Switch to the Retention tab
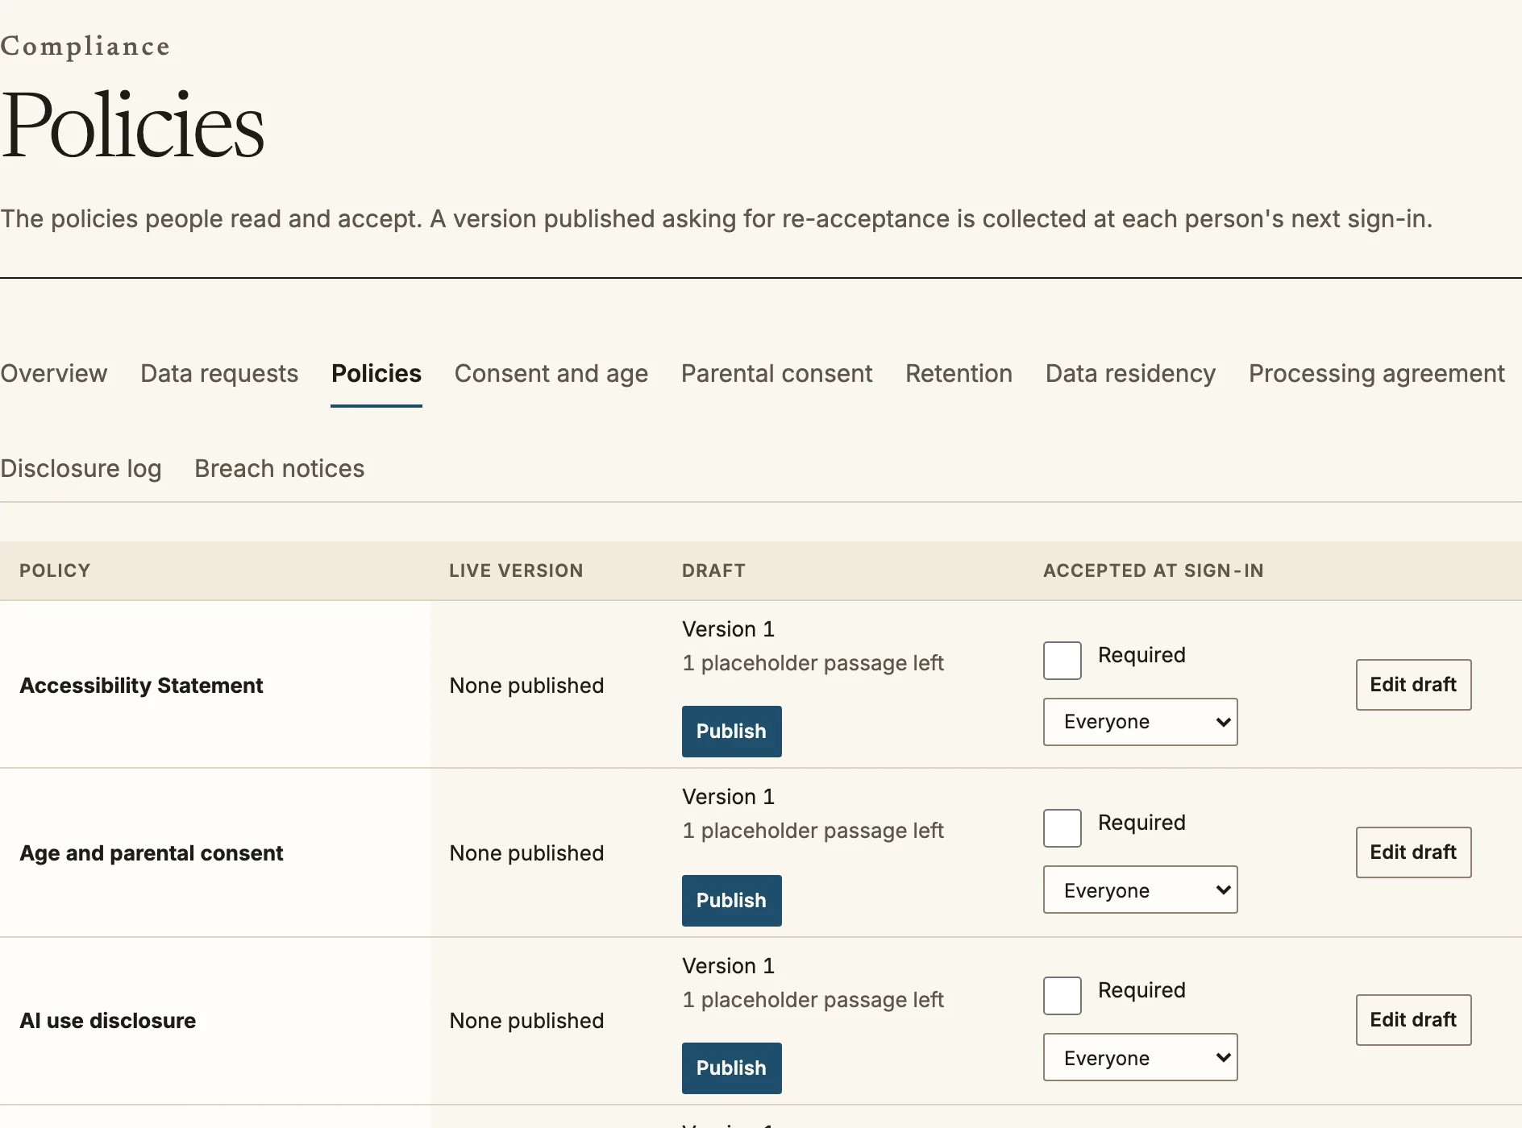 point(959,373)
